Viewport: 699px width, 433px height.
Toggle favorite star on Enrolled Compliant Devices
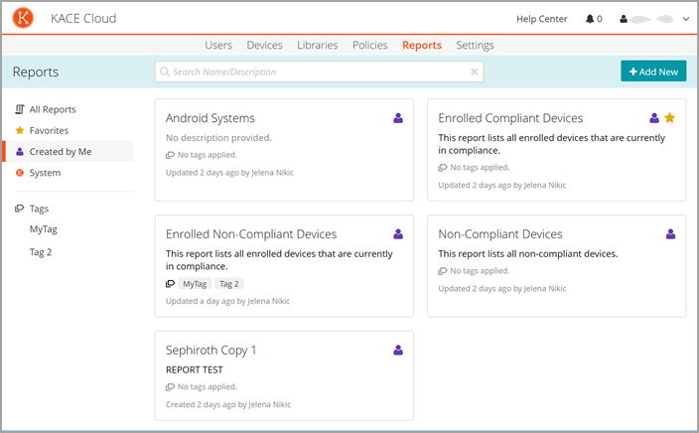click(x=670, y=118)
